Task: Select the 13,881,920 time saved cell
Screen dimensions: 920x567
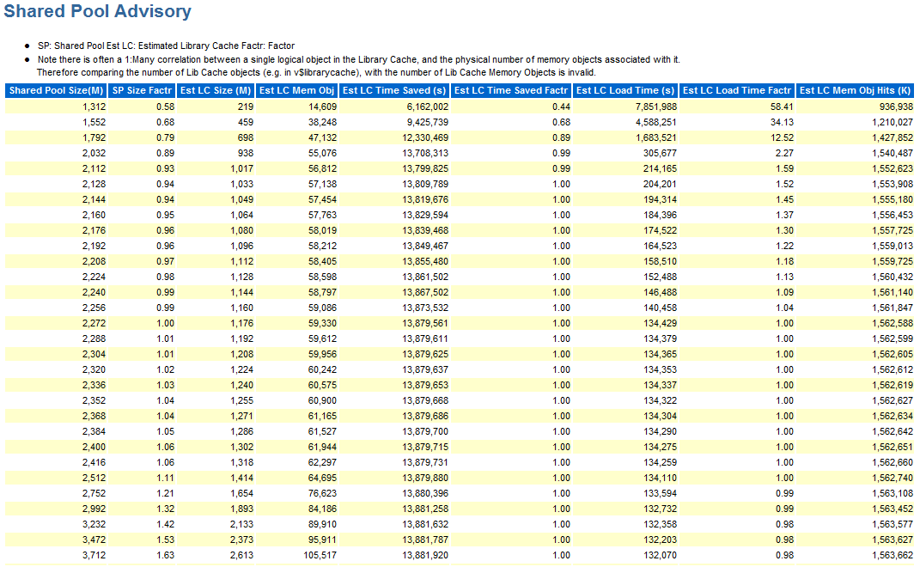Action: pyautogui.click(x=424, y=555)
